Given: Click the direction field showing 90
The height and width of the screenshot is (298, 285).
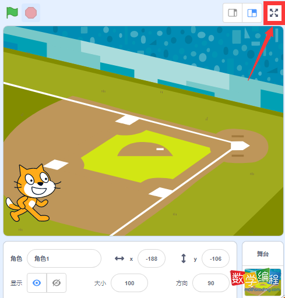Looking at the screenshot, I should pos(211,283).
